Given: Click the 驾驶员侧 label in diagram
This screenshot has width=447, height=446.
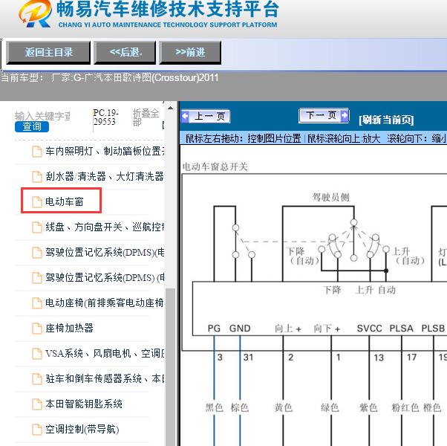Looking at the screenshot, I should 330,197.
